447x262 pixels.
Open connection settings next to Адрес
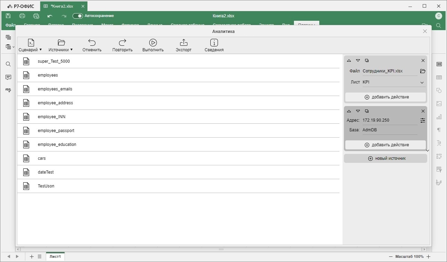coord(423,120)
